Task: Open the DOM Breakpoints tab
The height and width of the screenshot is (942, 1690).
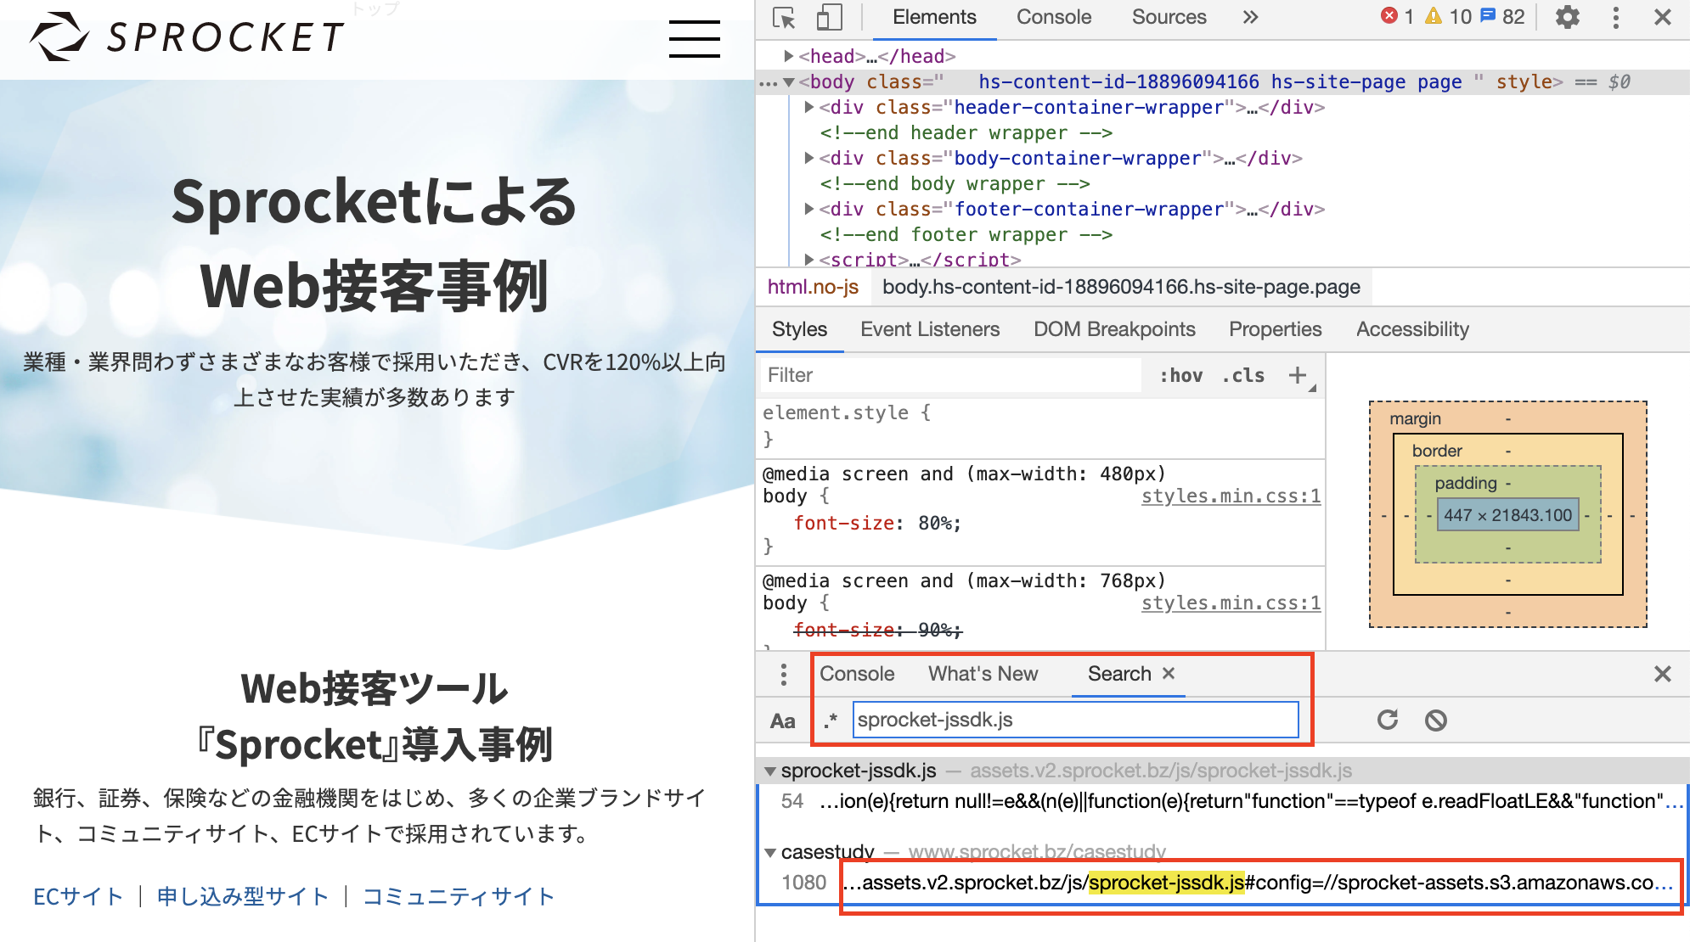Action: point(1114,329)
